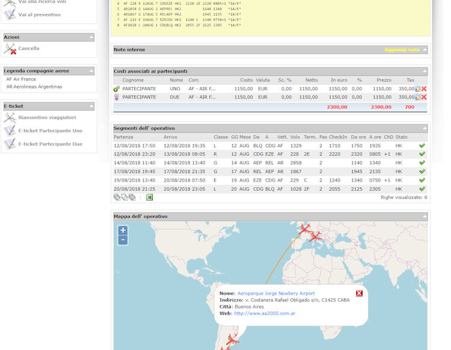Viewport: 451px width, 350px height.
Task: Click green check on flight AF 229
Action: click(x=422, y=180)
